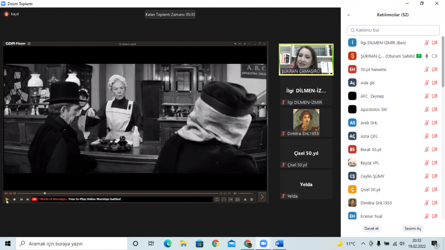Start video for AFC Zeynep
Viewport: 445px width, 250px height.
[x=435, y=96]
